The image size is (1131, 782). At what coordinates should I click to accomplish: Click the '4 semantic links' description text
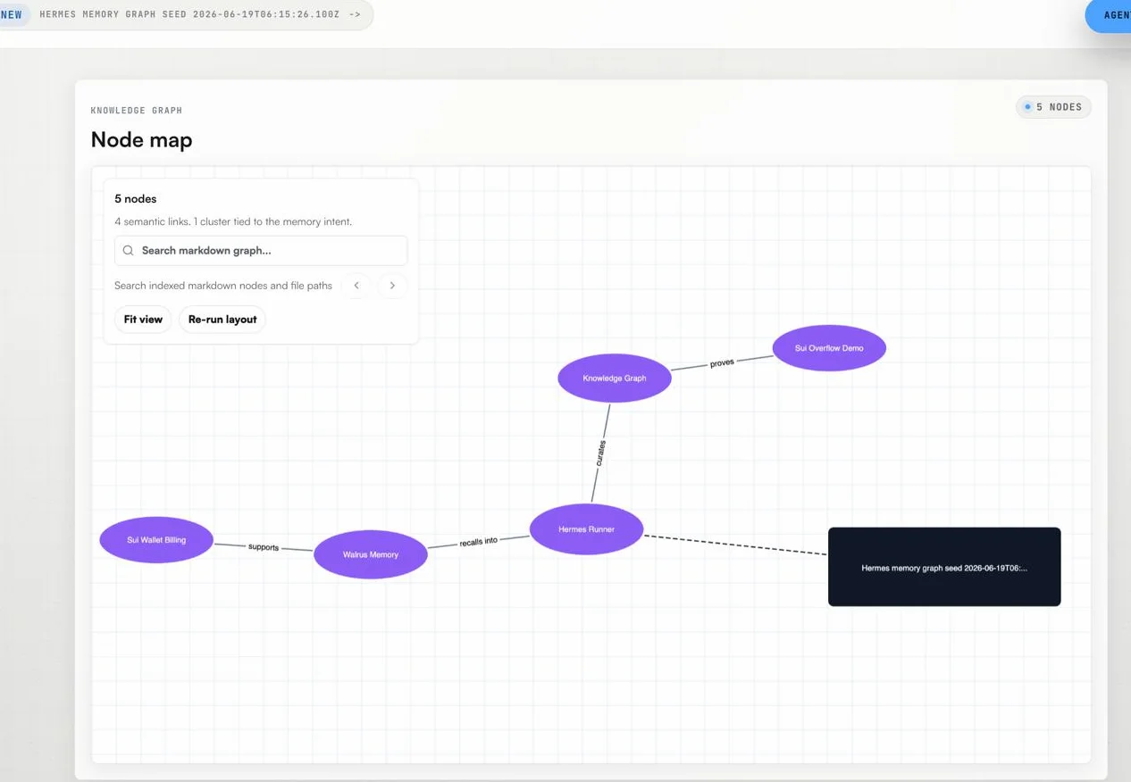click(x=233, y=221)
